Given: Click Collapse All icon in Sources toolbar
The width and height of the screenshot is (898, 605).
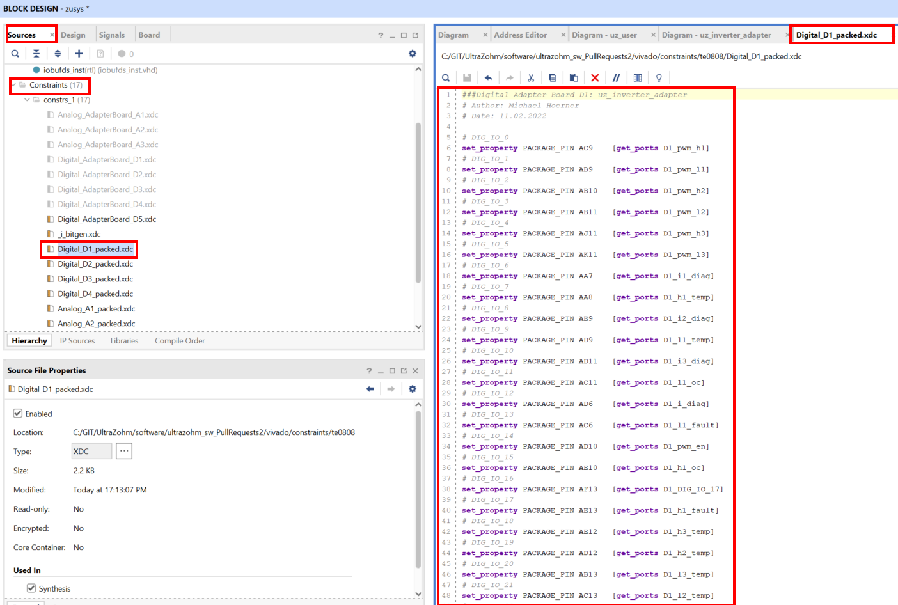Looking at the screenshot, I should 36,54.
